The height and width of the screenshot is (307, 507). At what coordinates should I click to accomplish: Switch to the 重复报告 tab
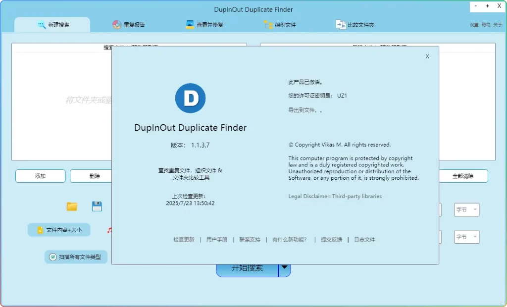(x=129, y=25)
